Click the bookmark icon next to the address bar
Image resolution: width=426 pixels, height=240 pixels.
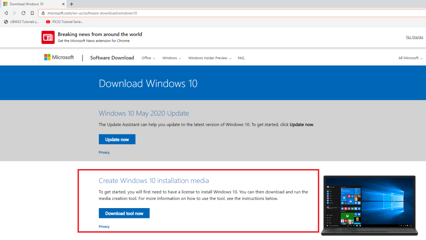click(x=32, y=12)
